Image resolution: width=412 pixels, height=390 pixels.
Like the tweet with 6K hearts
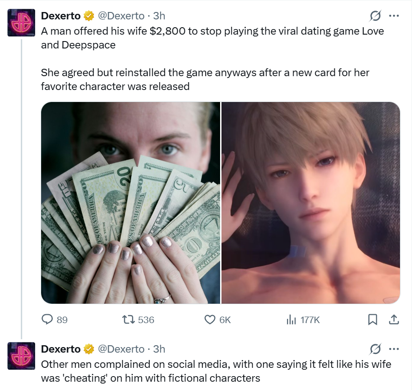[209, 319]
